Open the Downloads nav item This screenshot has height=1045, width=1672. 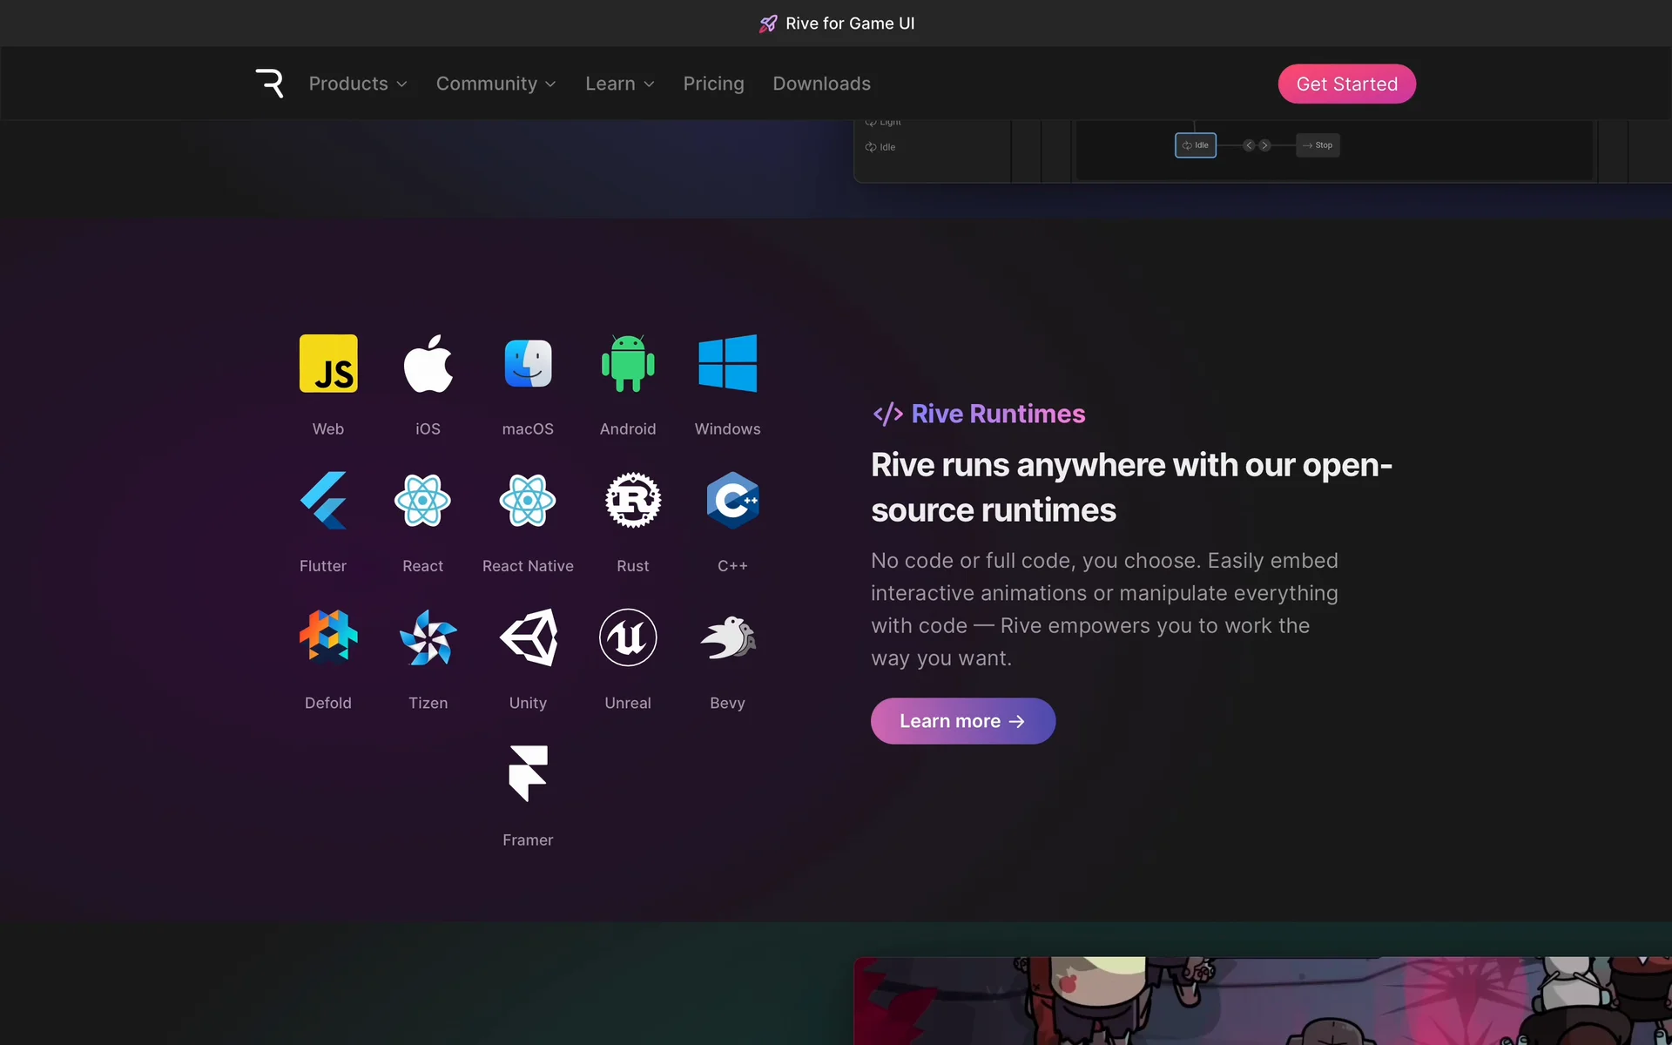pyautogui.click(x=821, y=84)
